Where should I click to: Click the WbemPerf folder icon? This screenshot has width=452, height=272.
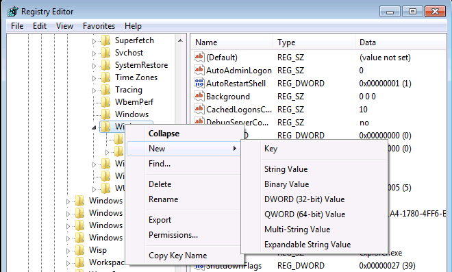point(105,102)
